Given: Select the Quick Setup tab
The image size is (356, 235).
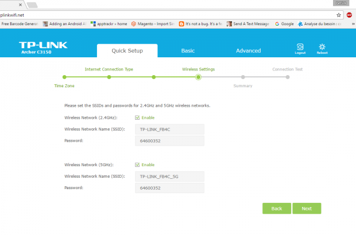Looking at the screenshot, I should 126,50.
